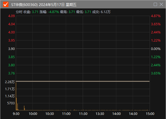This screenshot has height=119, width=166.
Task: Click the 10:00 time axis label
Action: pos(33,114)
